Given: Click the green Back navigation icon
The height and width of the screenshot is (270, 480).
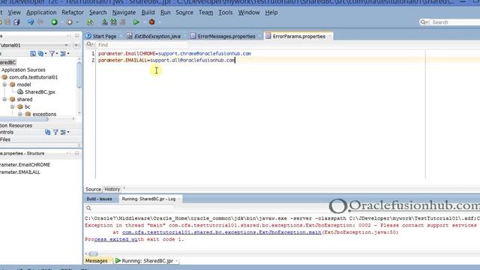Looking at the screenshot, I should [x=55, y=22].
